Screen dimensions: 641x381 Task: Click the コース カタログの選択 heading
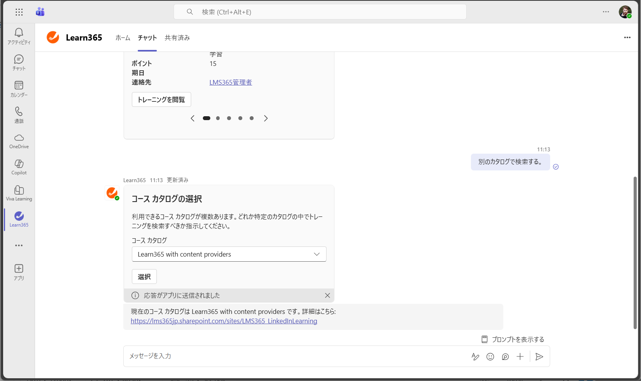[167, 199]
